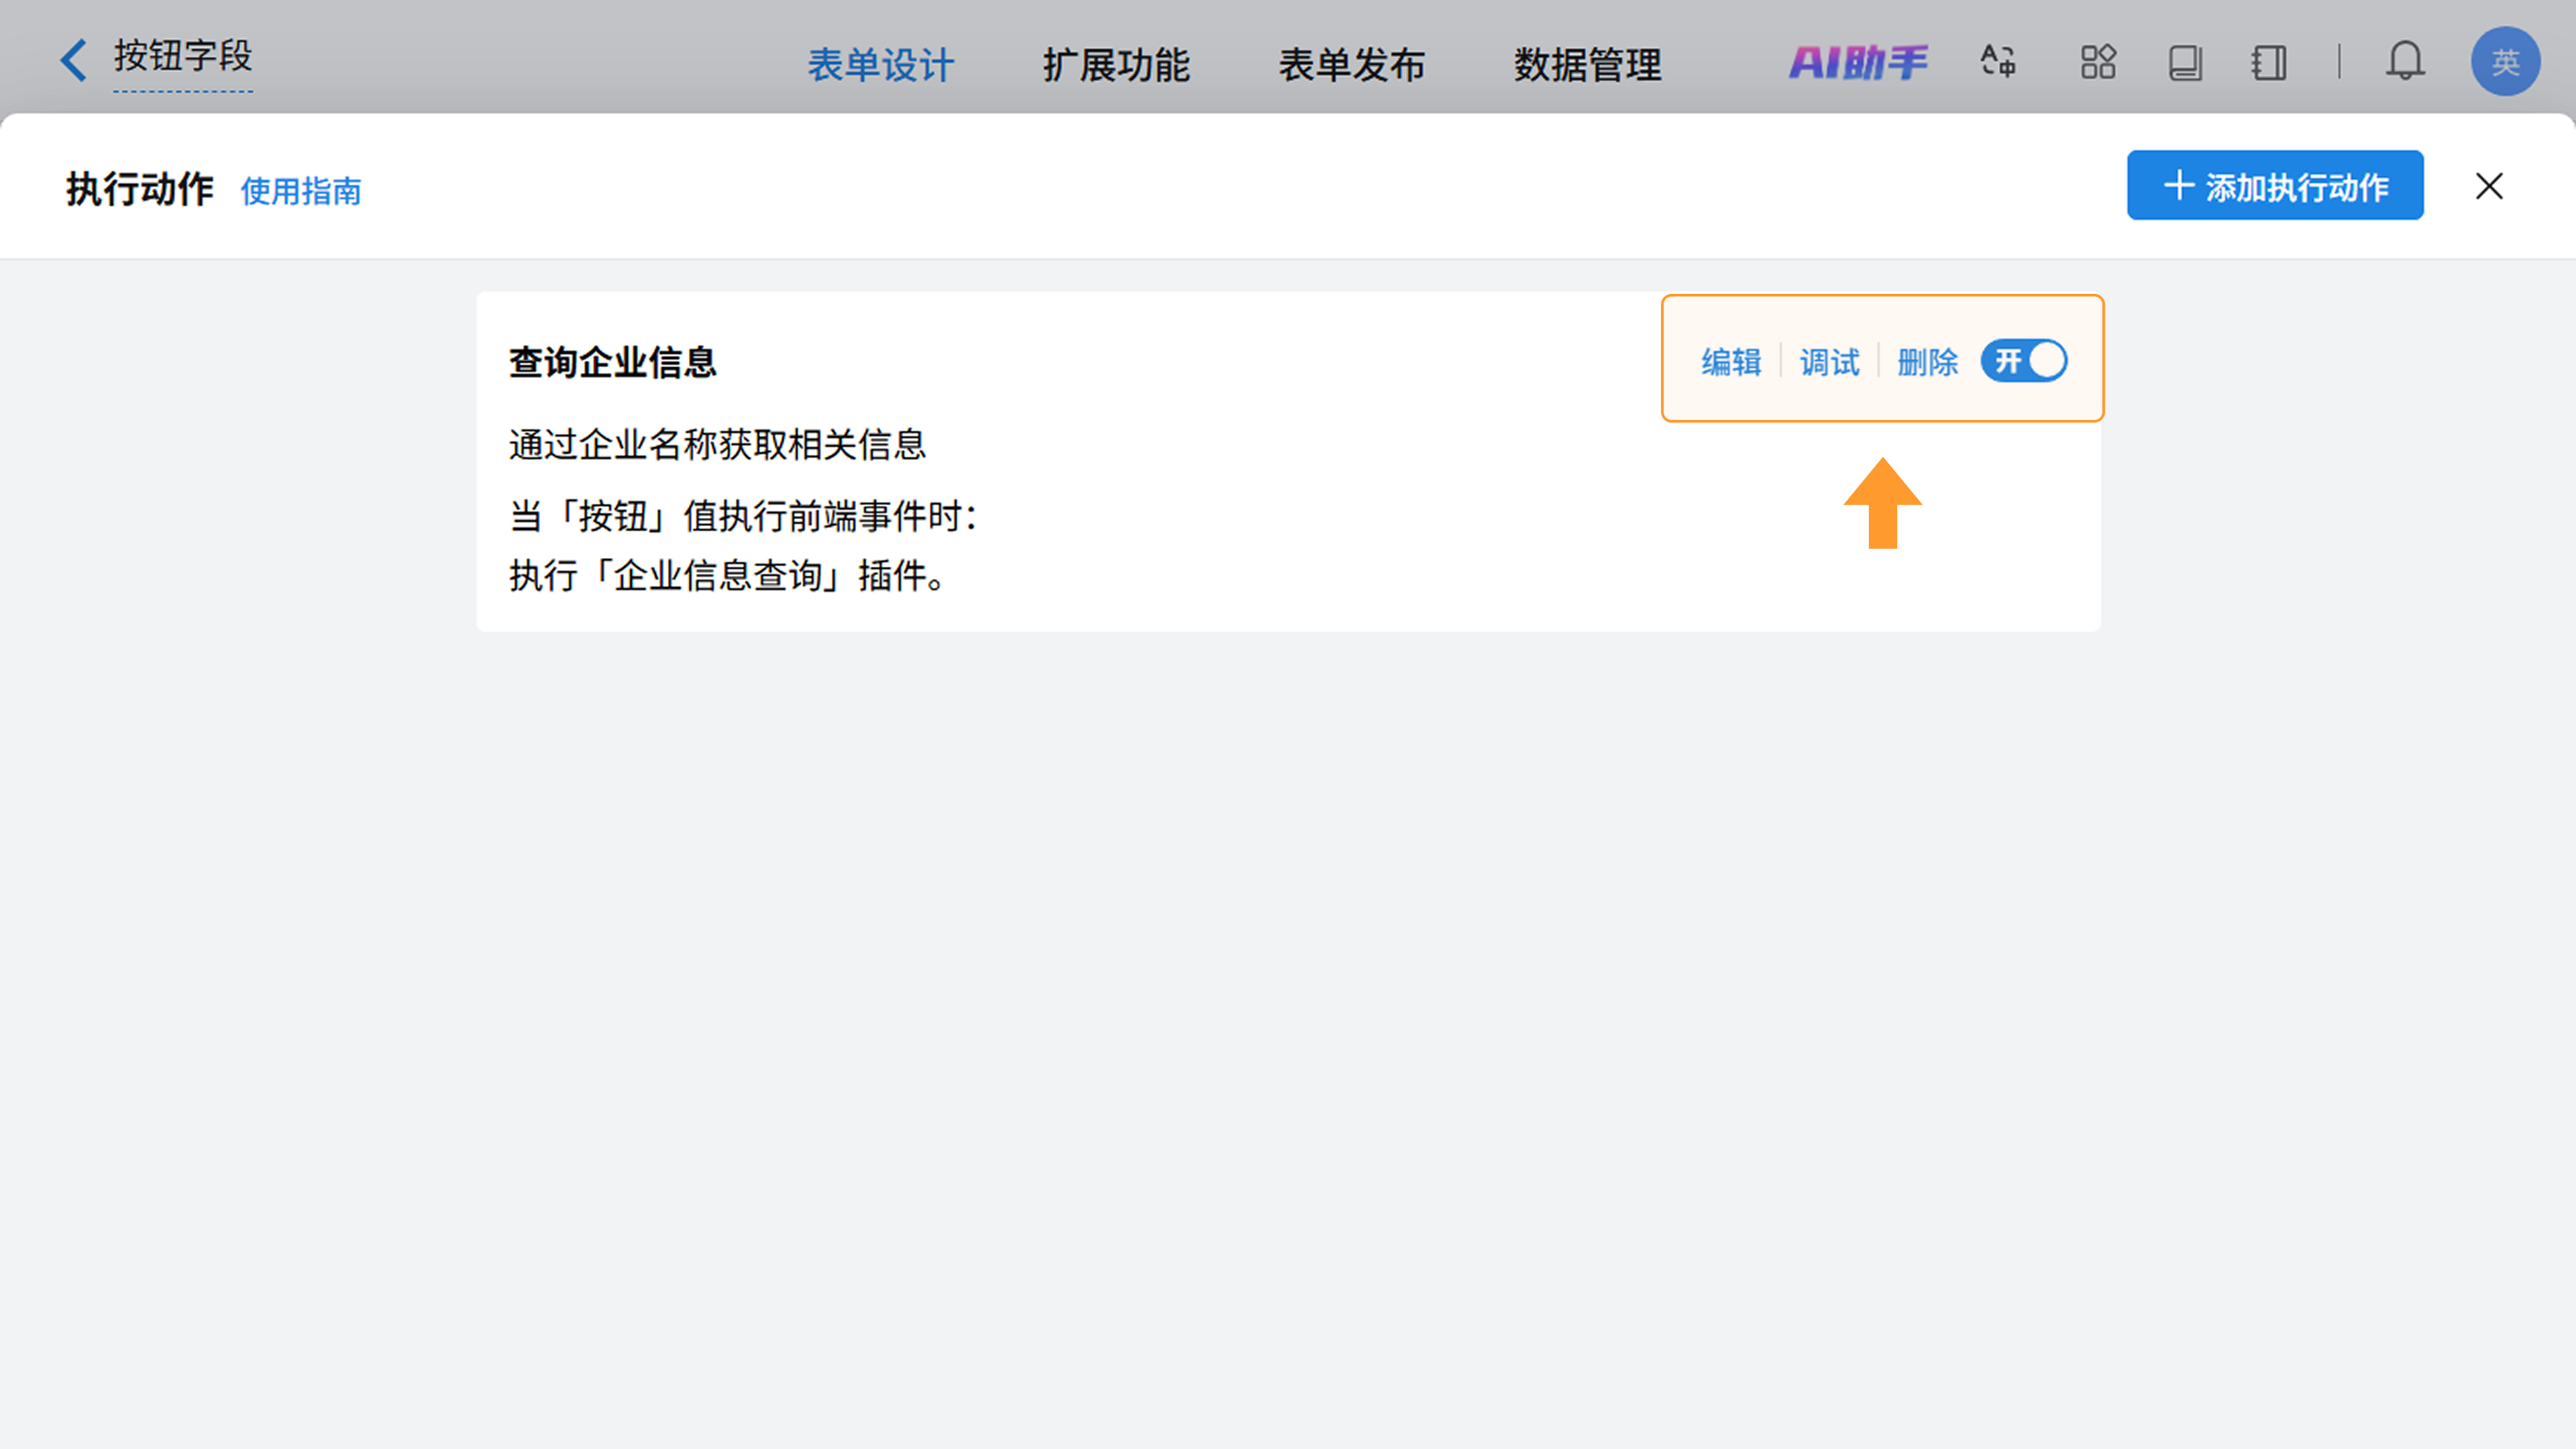Open 扩展功能 tab
This screenshot has width=2576, height=1449.
1116,65
